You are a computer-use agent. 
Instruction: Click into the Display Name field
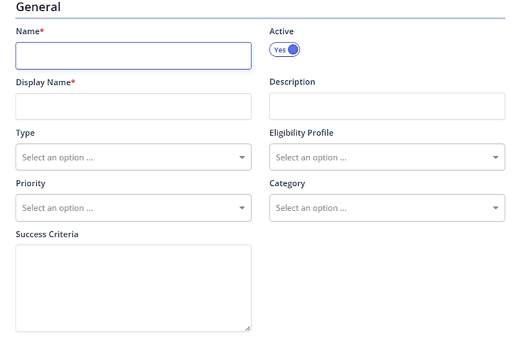133,107
